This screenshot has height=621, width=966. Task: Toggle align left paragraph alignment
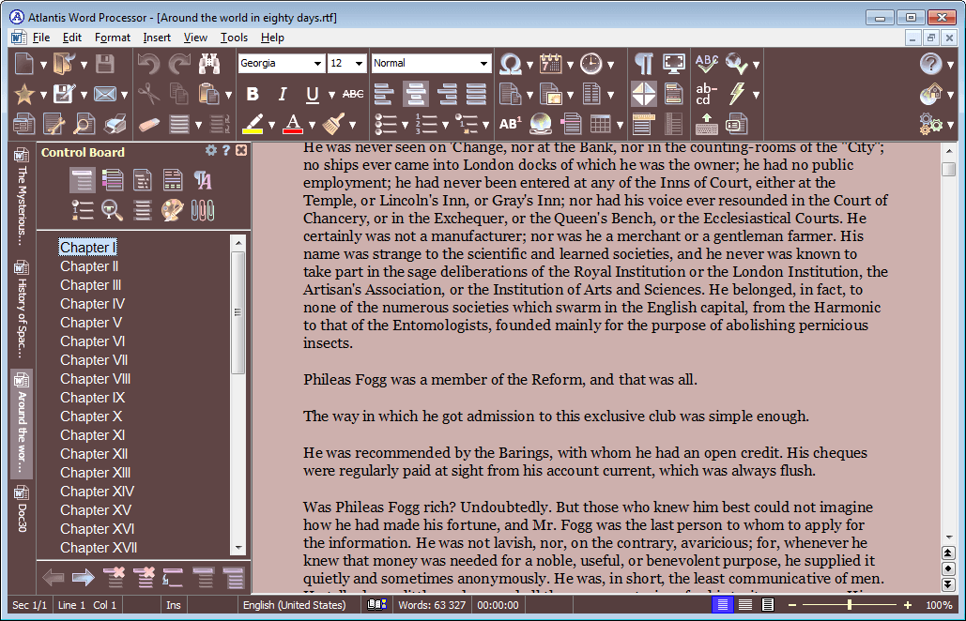(385, 94)
